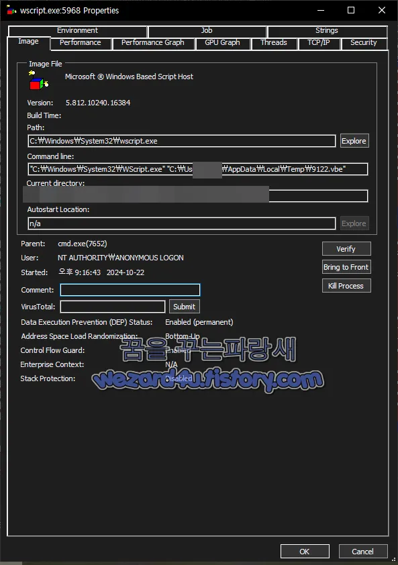The width and height of the screenshot is (398, 565).
Task: Click the version number 5.812.10240.16384
Action: pos(98,103)
